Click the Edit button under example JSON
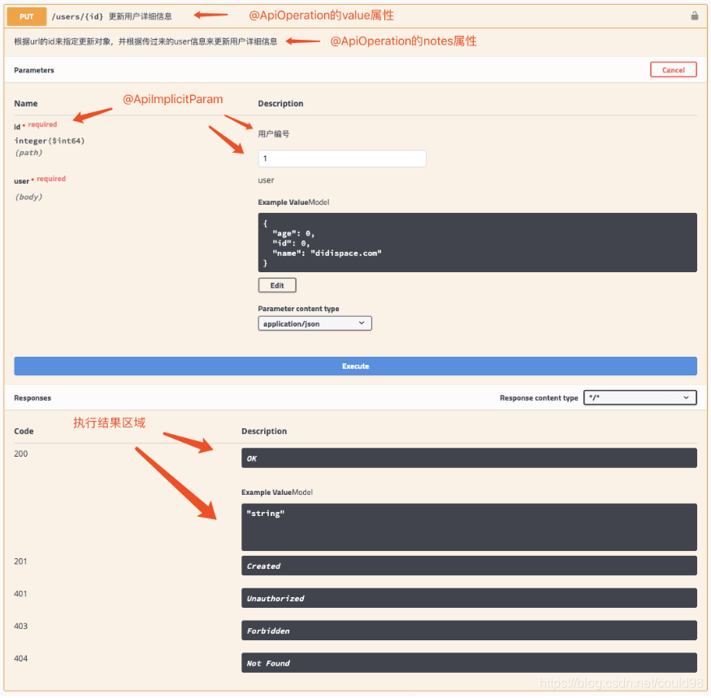The image size is (711, 698). (277, 285)
